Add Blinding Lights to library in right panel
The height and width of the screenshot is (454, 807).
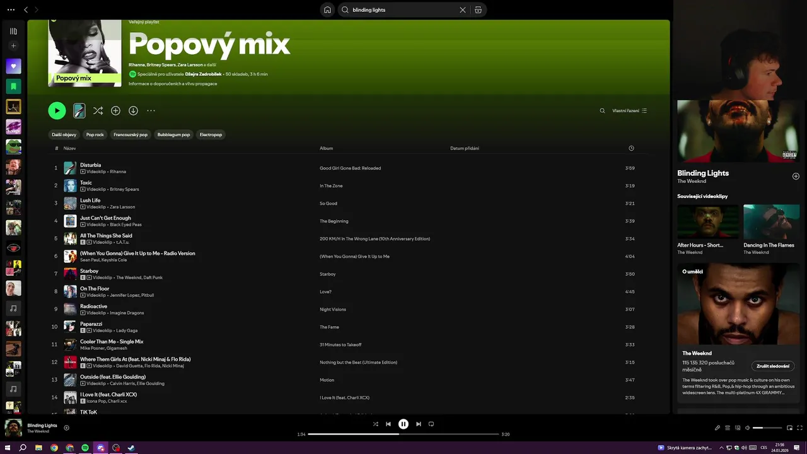(x=796, y=177)
